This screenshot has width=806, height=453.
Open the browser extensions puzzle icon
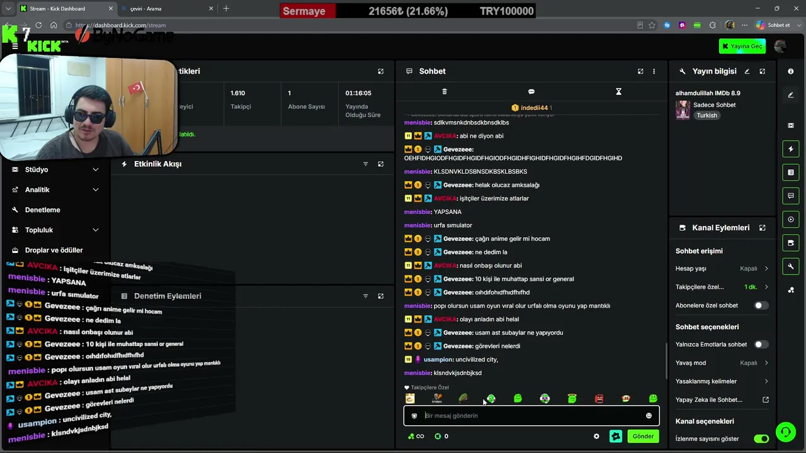tap(712, 25)
